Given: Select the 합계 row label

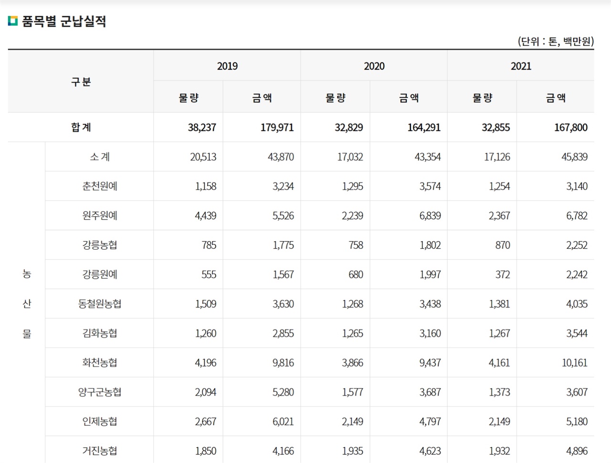Looking at the screenshot, I should point(81,127).
